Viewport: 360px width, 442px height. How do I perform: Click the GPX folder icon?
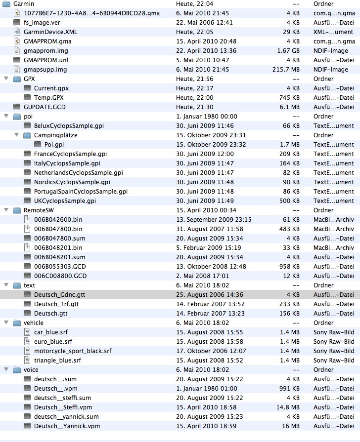[17, 79]
